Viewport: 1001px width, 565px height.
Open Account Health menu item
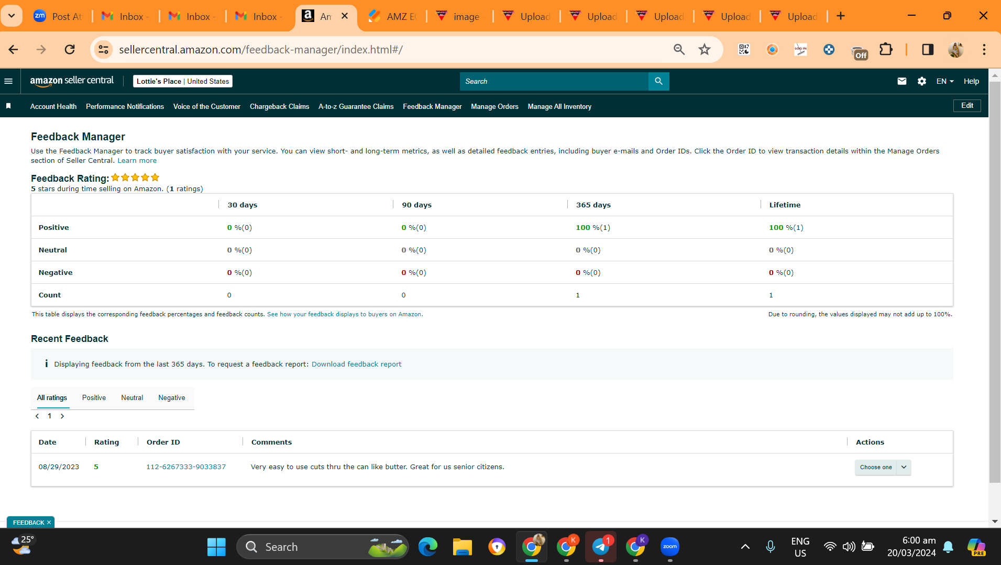click(53, 106)
